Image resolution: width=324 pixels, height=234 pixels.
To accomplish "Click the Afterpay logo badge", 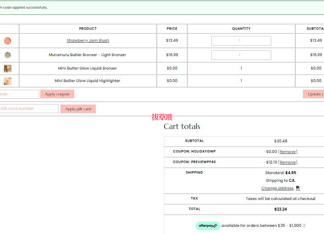I will click(208, 225).
